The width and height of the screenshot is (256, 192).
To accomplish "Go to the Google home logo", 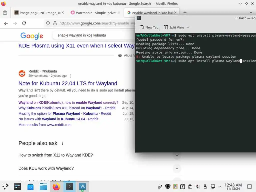I will tap(32, 36).
